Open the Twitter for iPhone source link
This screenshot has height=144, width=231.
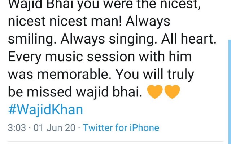121,127
